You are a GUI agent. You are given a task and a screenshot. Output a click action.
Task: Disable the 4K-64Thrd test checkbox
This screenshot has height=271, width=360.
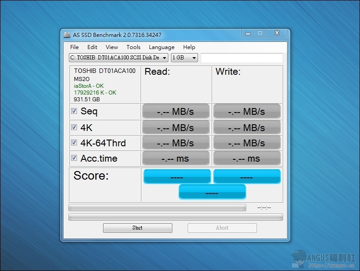[74, 143]
